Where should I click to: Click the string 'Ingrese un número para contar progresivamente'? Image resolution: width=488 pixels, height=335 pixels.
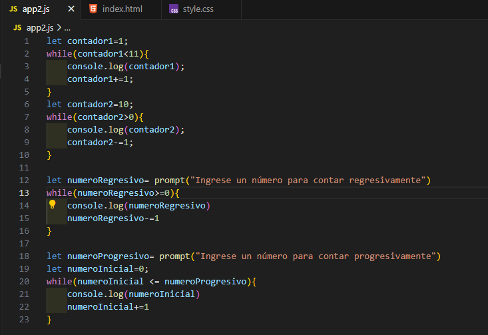tap(316, 256)
